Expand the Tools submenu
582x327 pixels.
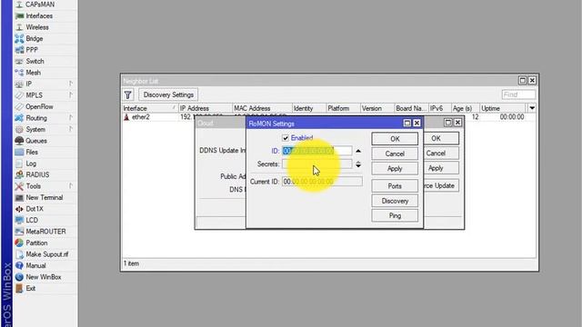click(x=71, y=186)
